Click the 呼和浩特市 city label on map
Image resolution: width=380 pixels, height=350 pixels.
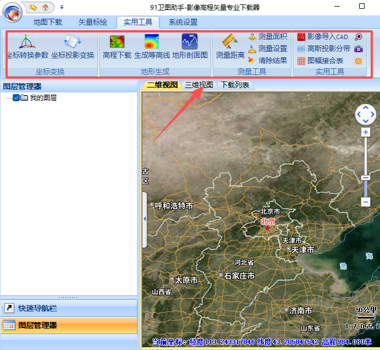pos(174,206)
